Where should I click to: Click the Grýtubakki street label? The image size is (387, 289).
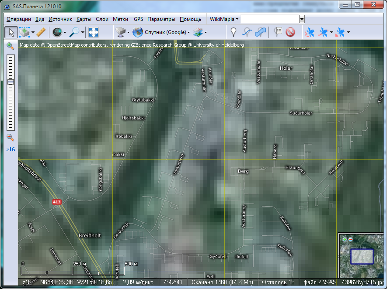click(x=143, y=100)
